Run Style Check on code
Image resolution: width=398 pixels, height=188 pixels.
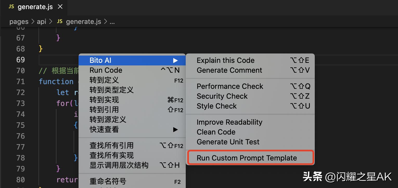250,106
